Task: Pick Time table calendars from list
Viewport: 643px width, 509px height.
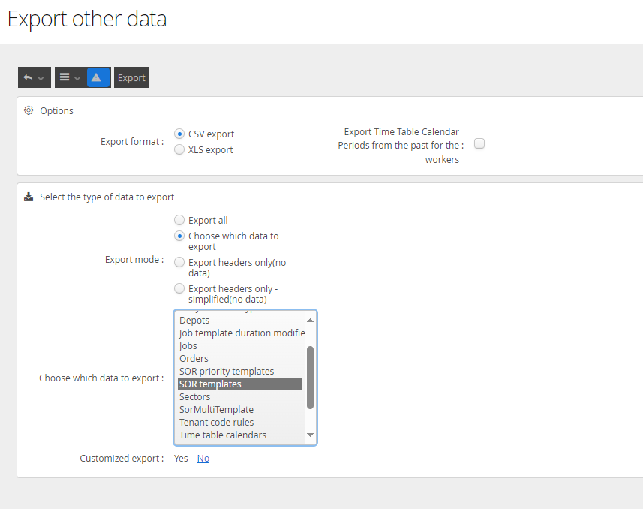Action: 223,435
